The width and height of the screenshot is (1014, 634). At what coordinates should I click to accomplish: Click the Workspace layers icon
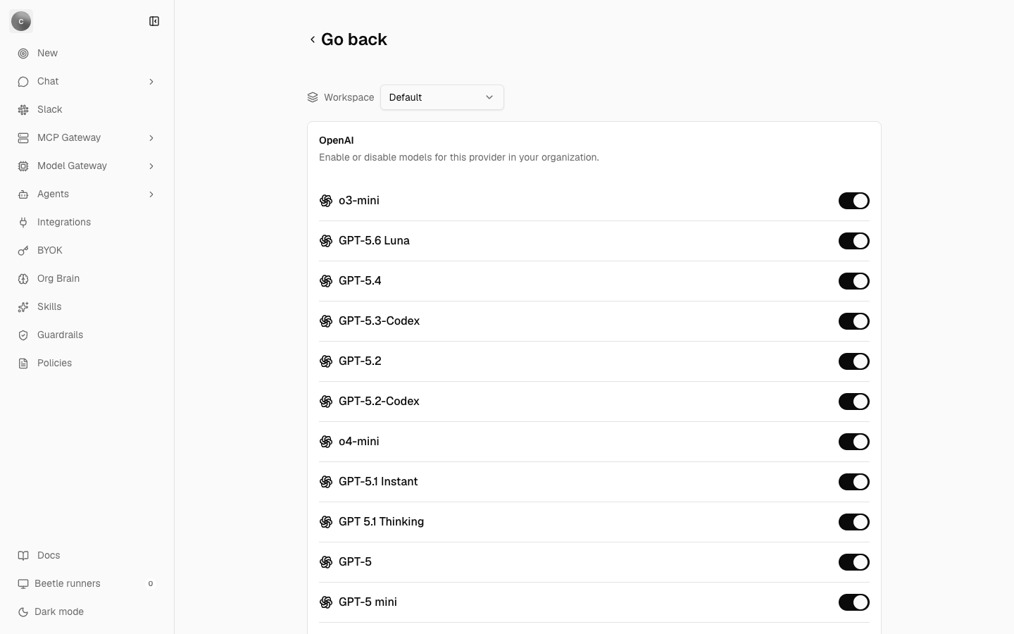[x=313, y=97]
